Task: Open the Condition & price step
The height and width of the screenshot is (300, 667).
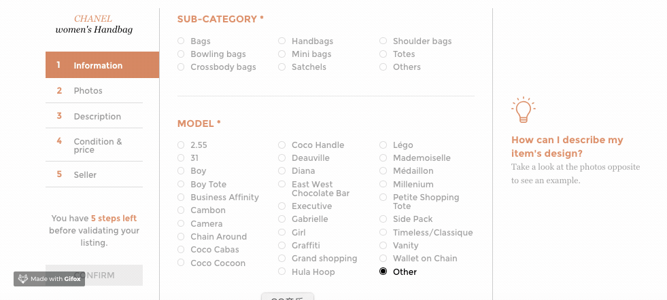Action: pyautogui.click(x=94, y=145)
